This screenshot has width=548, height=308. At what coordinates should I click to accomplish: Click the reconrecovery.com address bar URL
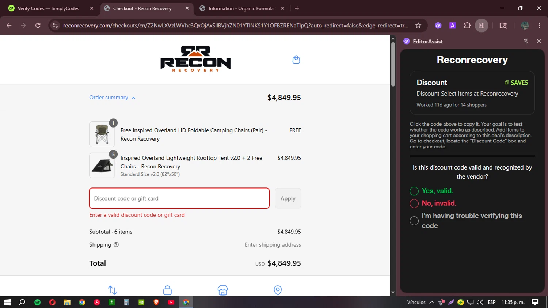pos(236,26)
